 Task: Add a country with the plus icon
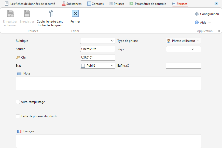(198, 49)
